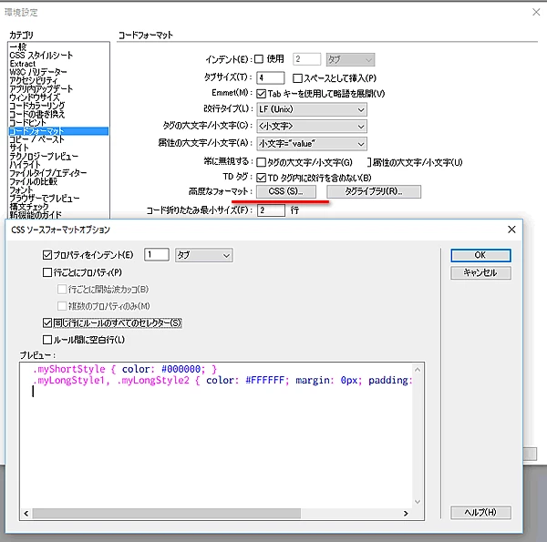547x542 pixels.
Task: Click the コード折りたたみ最小サイズ field
Action: [271, 210]
